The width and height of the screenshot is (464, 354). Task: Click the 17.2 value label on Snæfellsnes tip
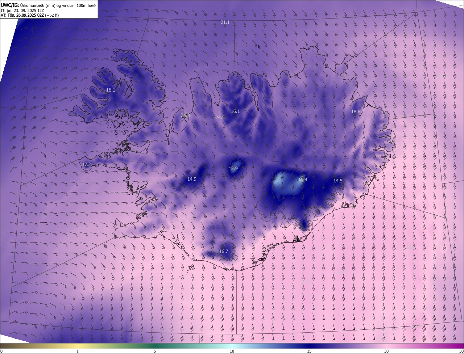click(86, 165)
